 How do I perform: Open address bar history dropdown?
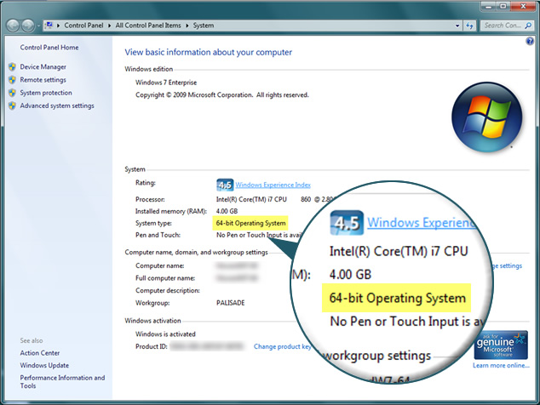tap(457, 26)
